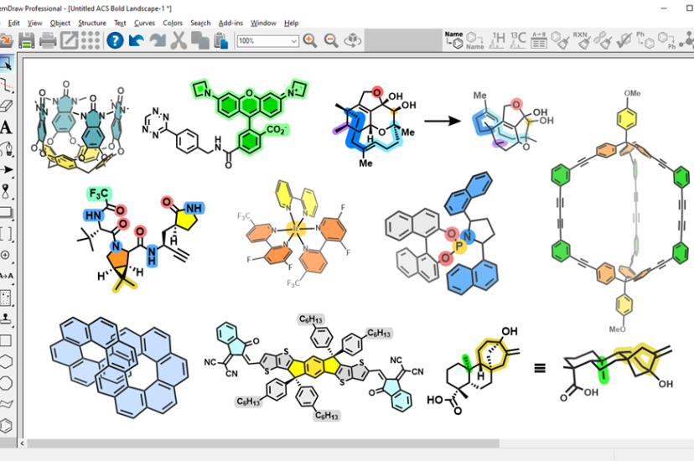
Task: Select the Pen drawing tool
Action: pos(6,148)
